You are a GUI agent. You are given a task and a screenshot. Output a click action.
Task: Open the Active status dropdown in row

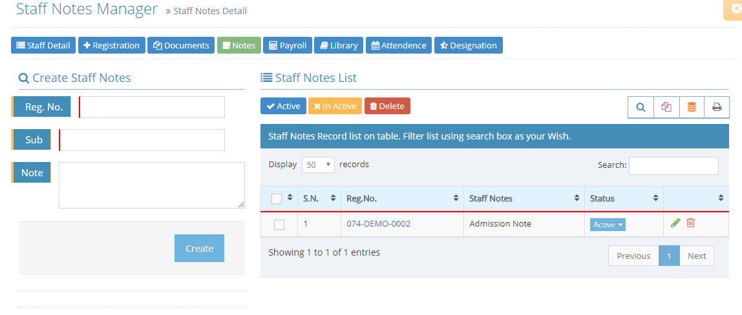[608, 225]
